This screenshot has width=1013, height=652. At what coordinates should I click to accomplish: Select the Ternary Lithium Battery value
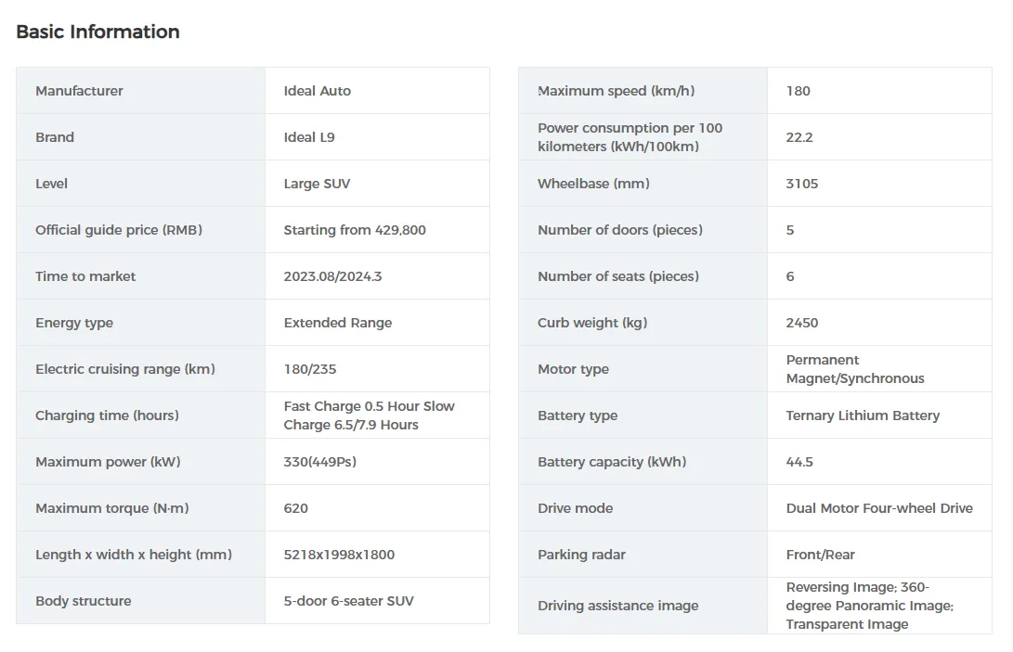pyautogui.click(x=863, y=415)
